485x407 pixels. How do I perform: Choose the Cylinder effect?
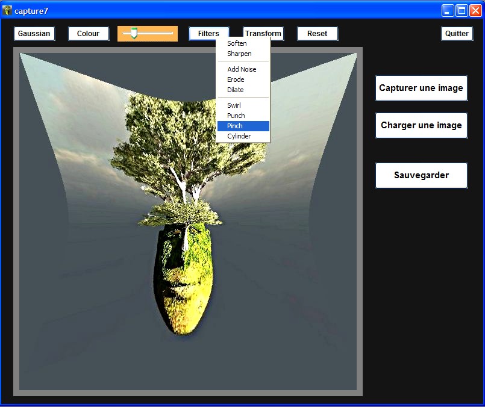(243, 136)
